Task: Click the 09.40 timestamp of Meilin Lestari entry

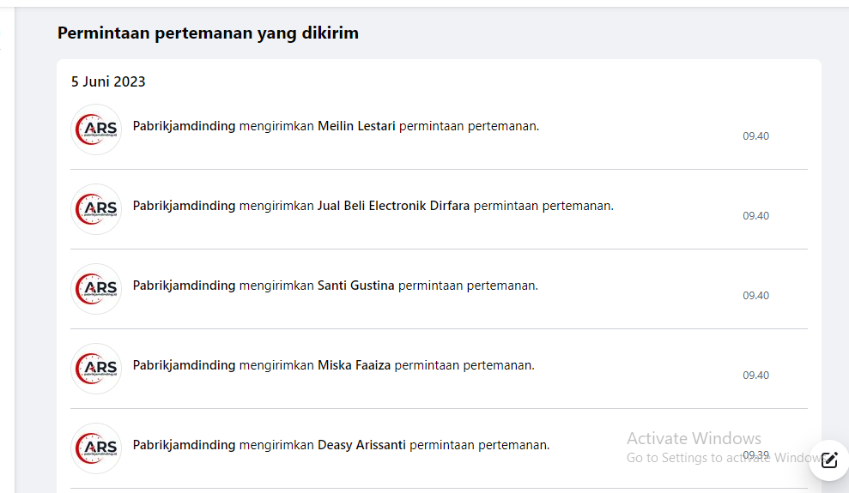Action: tap(755, 136)
